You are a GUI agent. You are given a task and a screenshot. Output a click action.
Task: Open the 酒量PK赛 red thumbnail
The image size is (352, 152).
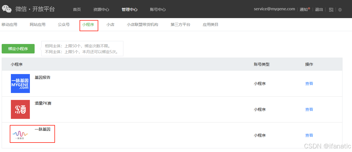click(x=20, y=109)
